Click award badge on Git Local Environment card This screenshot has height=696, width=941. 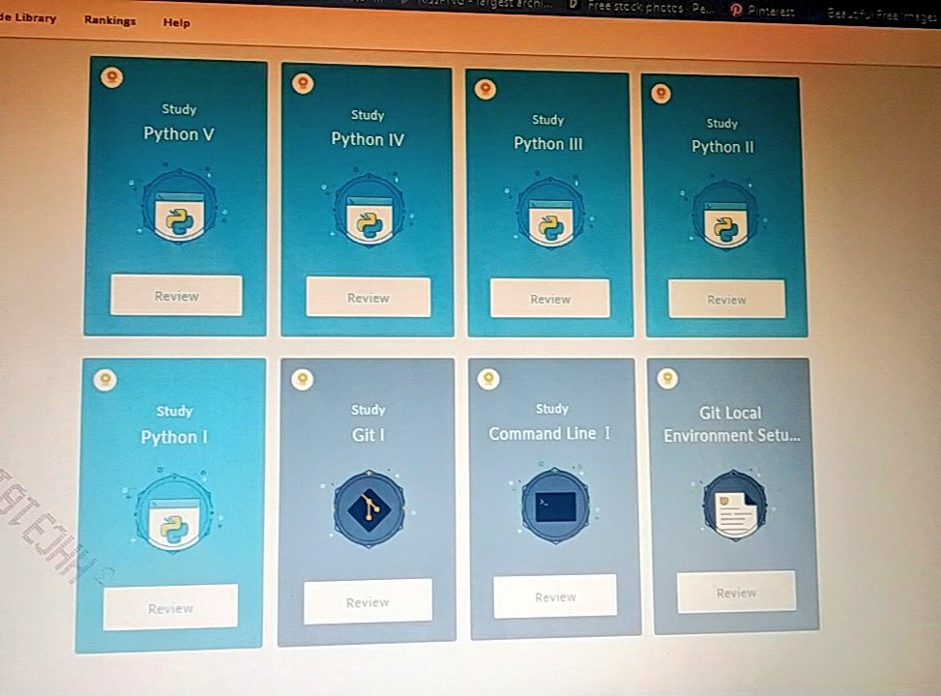[667, 378]
